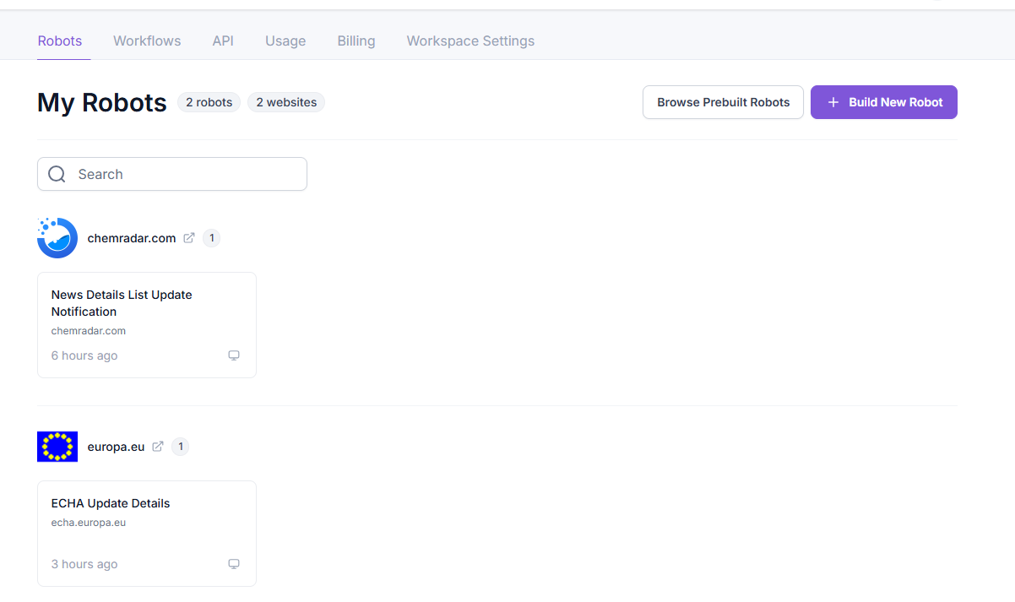Open chemradar.com via external link icon

189,238
